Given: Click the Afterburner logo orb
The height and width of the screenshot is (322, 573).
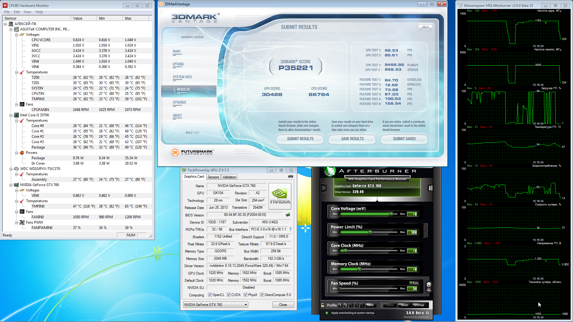Looking at the screenshot, I should 330,171.
